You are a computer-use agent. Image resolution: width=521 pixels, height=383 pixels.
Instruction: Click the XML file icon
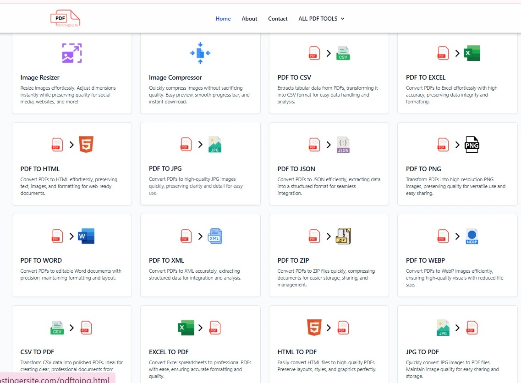click(214, 236)
